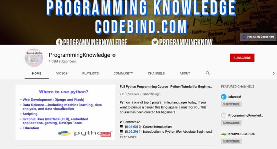Image resolution: width=277 pixels, height=149 pixels.
Task: Click the KNOWLEDGE BOX channel name
Action: (x=241, y=134)
